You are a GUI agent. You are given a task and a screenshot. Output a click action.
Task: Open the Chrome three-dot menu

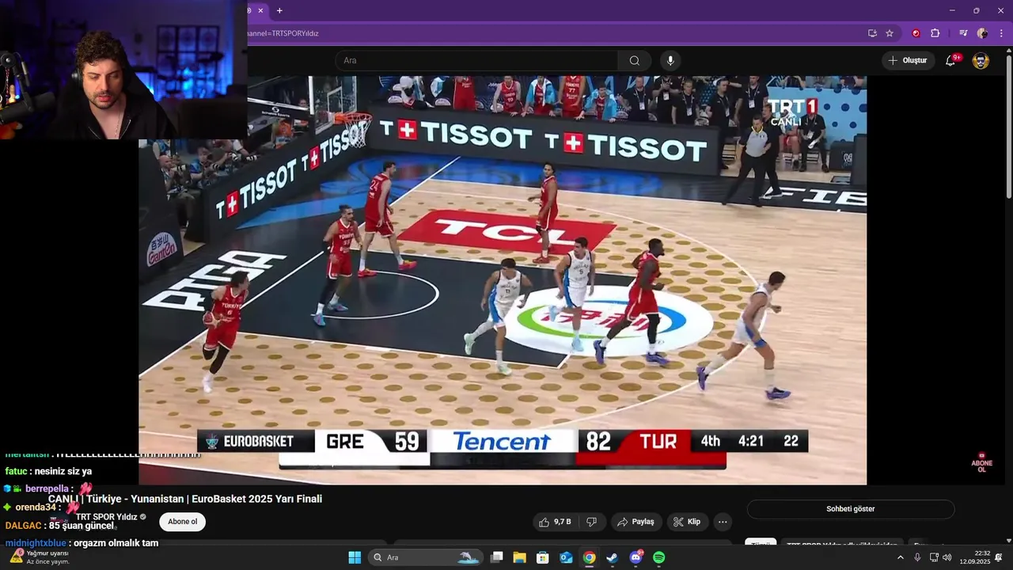1001,33
